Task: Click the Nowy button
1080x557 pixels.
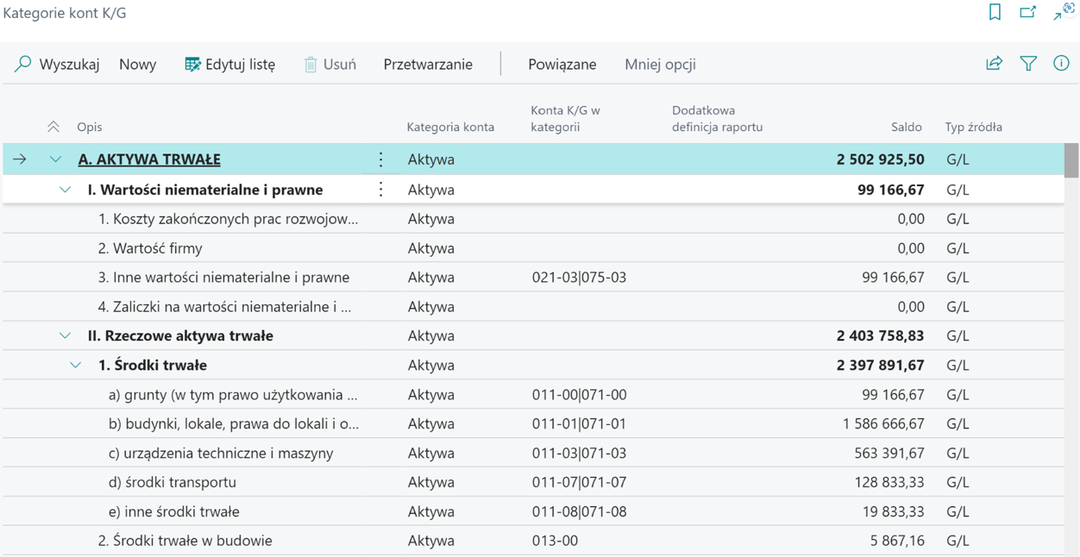Action: (x=138, y=65)
